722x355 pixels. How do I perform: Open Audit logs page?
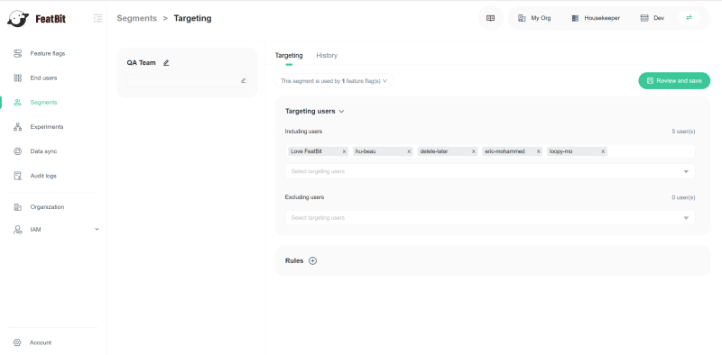click(43, 176)
